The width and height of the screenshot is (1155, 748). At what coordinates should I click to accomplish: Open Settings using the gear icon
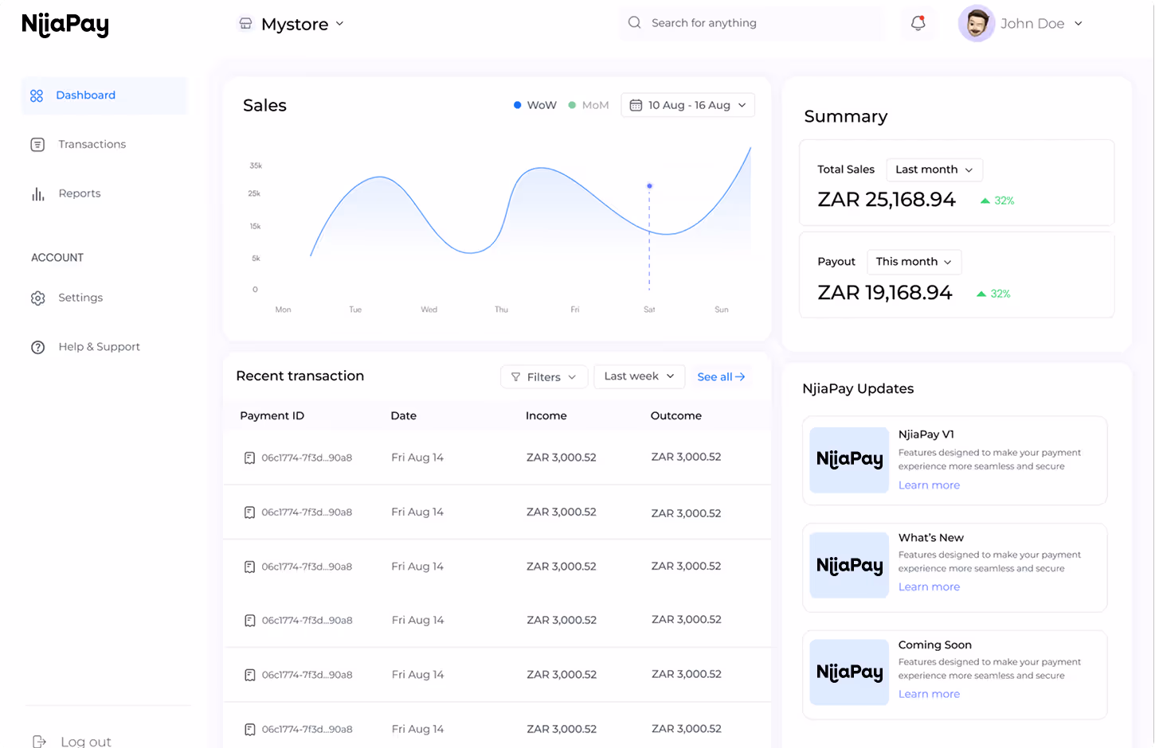point(37,298)
